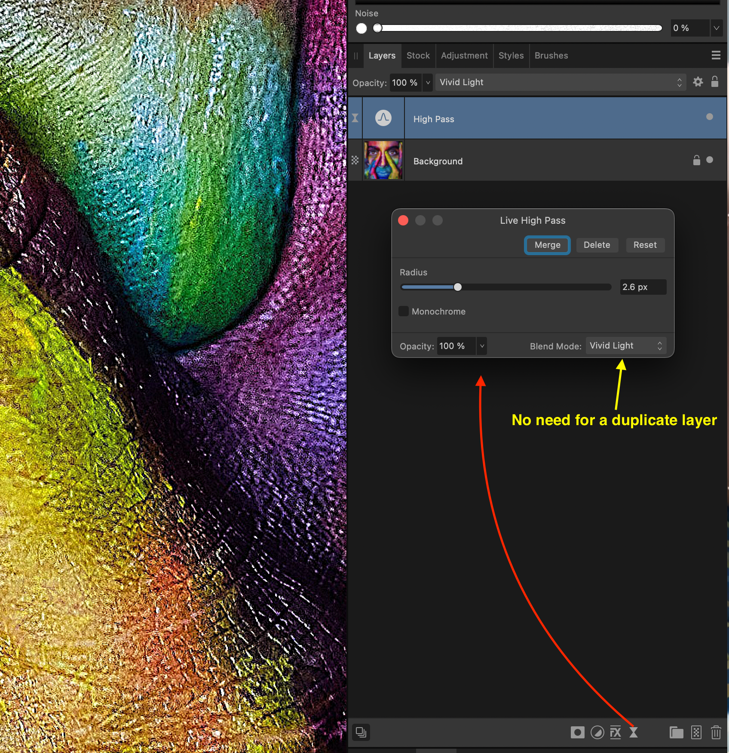
Task: Hide the Background layer
Action: pos(710,160)
